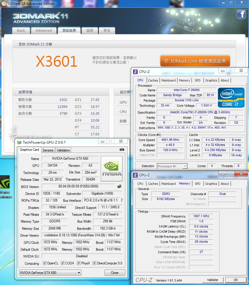Image resolution: width=249 pixels, height=285 pixels.
Task: Click the Bus Interface question mark icon
Action: tap(122, 200)
